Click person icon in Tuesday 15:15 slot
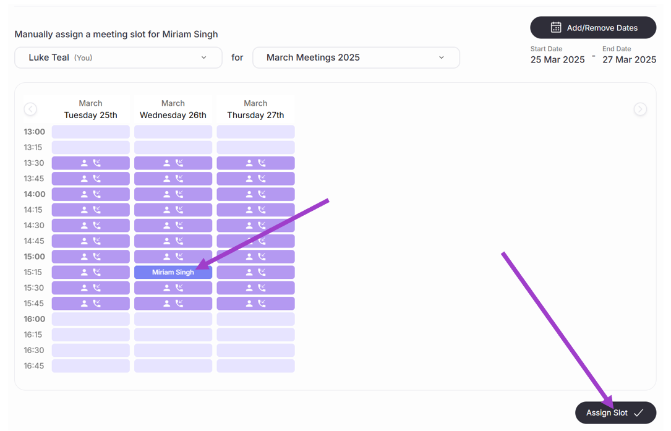Viewport: 671px width, 431px height. (x=85, y=272)
